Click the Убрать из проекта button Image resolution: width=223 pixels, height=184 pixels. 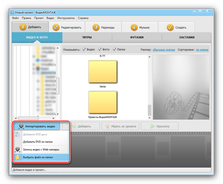click(x=120, y=126)
